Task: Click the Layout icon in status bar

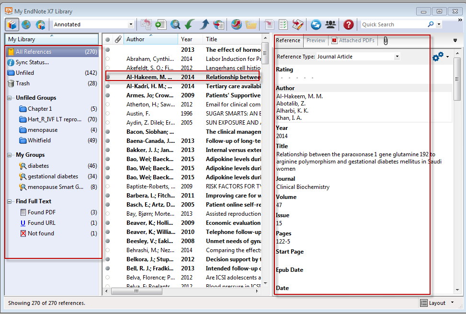Action: click(x=423, y=303)
